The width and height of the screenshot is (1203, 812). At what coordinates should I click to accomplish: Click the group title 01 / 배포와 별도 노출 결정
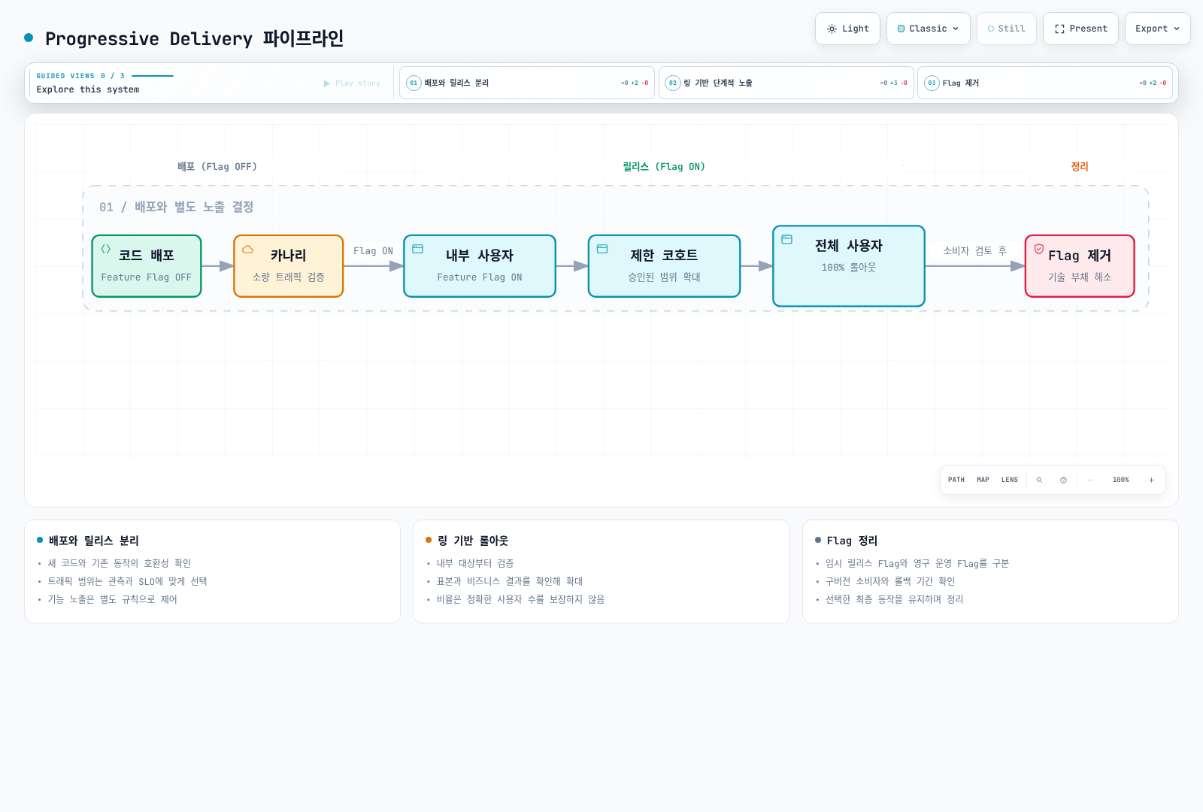[x=177, y=207]
